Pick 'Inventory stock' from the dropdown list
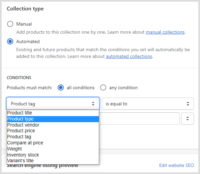Image resolution: width=200 pixels, height=174 pixels. [53, 155]
